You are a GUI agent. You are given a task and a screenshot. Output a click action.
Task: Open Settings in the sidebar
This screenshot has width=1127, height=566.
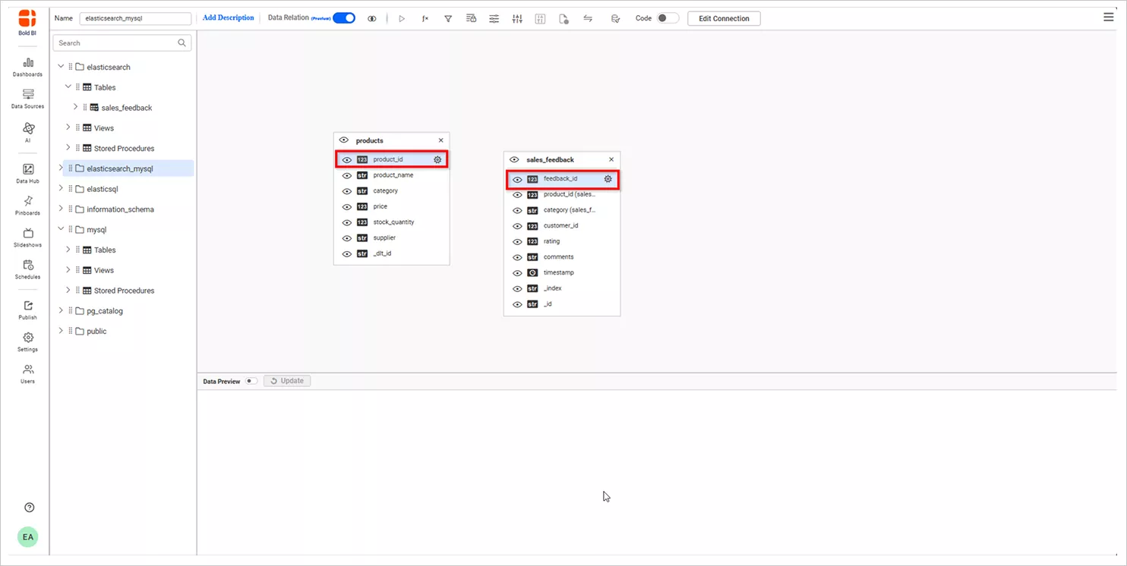(28, 341)
